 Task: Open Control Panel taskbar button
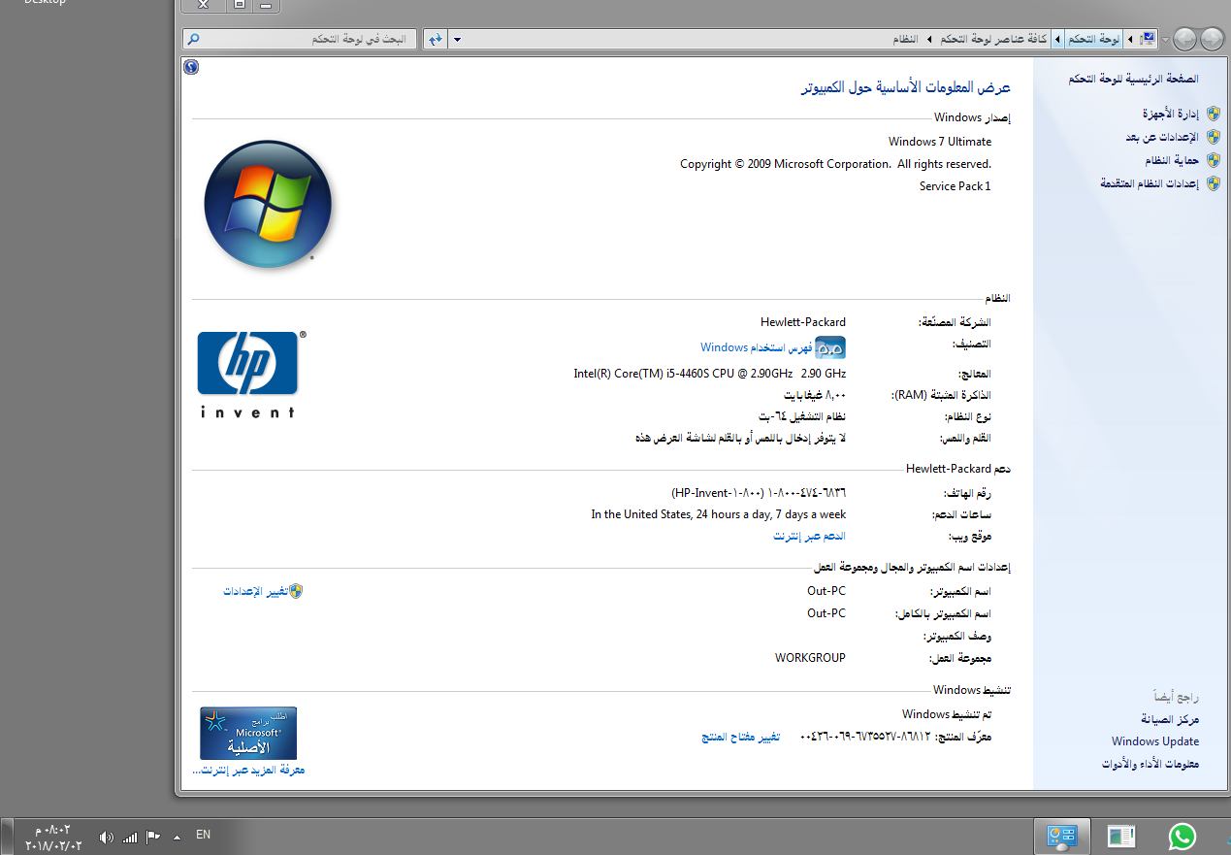click(x=1063, y=836)
